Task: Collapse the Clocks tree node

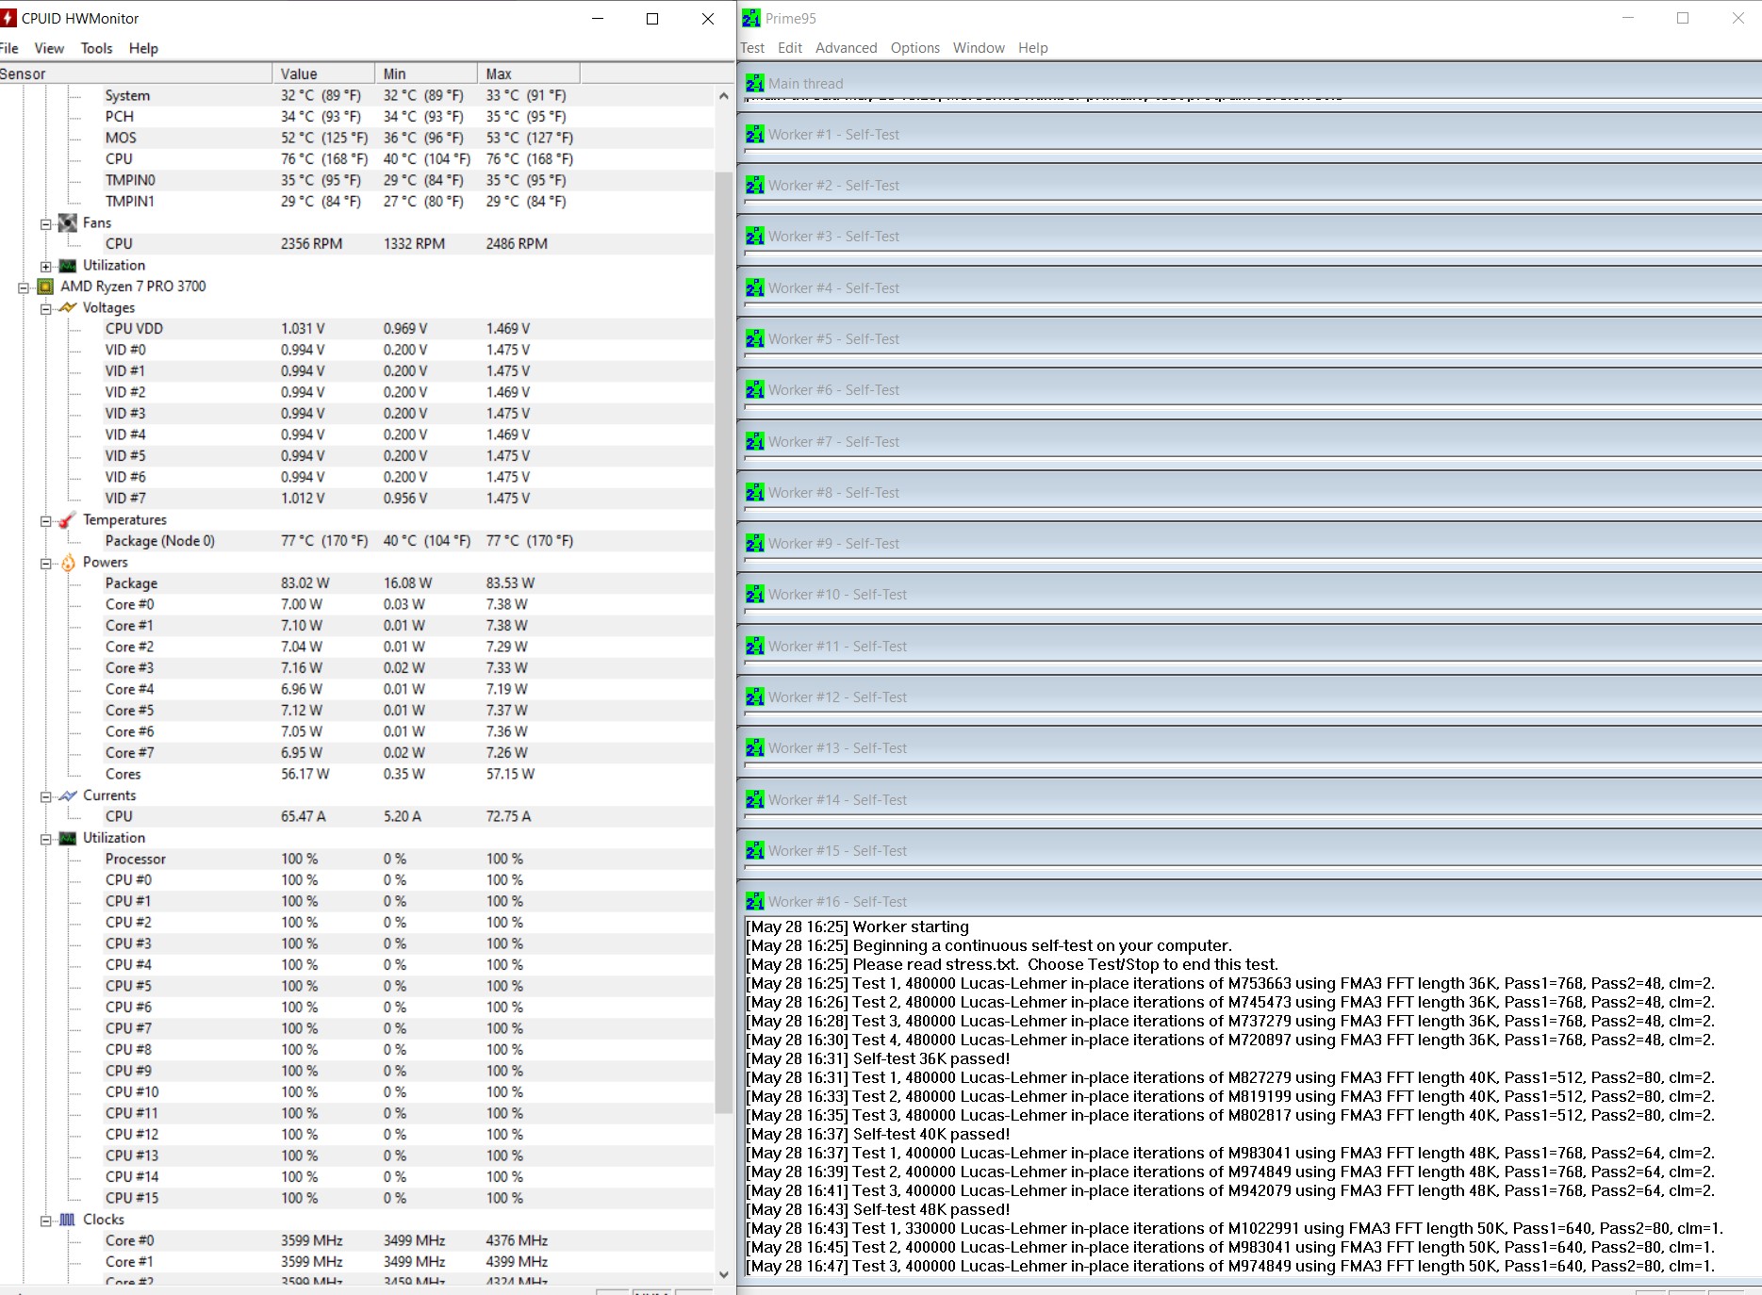Action: point(45,1221)
